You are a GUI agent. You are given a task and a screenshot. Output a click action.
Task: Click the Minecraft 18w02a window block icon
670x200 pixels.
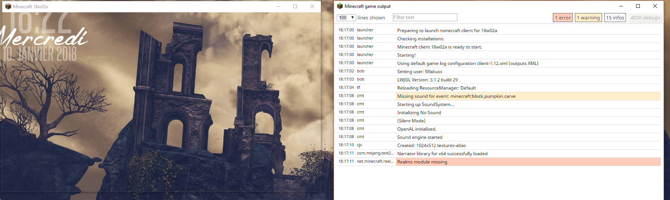[8, 6]
